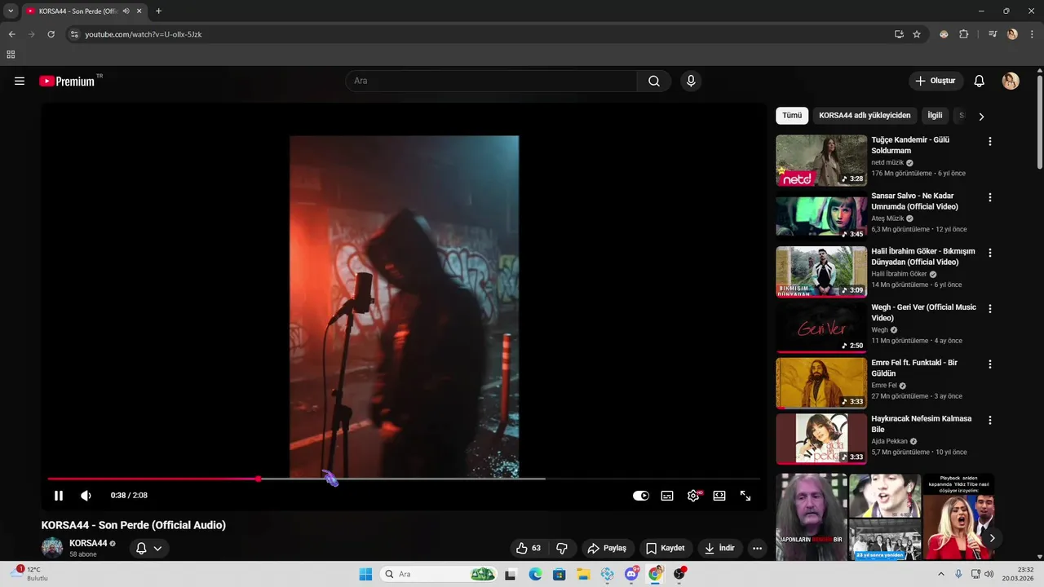1044x587 pixels.
Task: Open the Chrome apps grid shortcut
Action: (11, 55)
